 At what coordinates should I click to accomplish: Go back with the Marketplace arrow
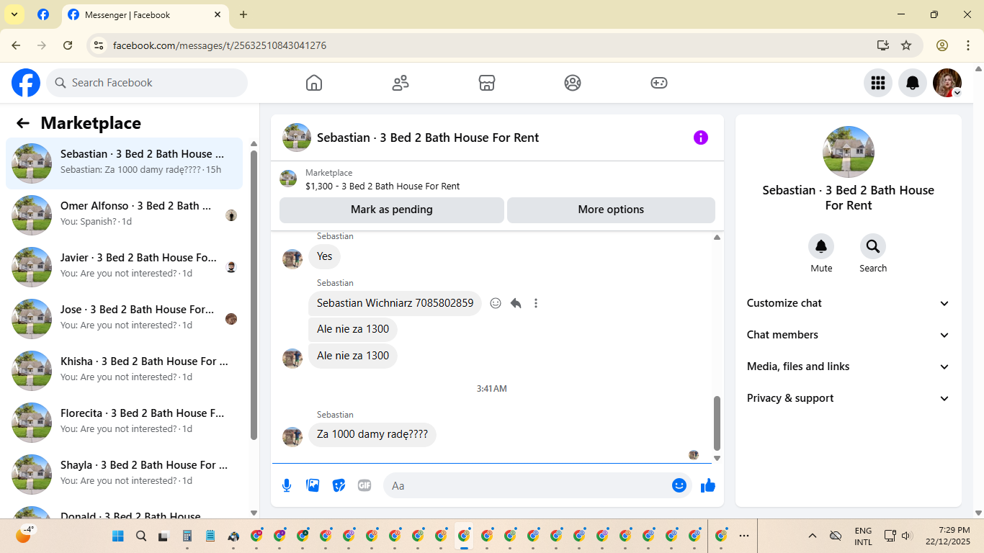click(x=23, y=123)
